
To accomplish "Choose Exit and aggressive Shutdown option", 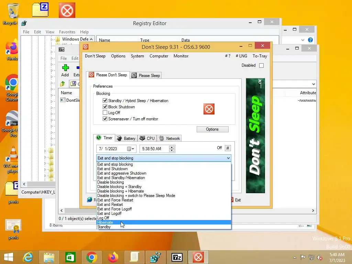I will tap(164, 173).
